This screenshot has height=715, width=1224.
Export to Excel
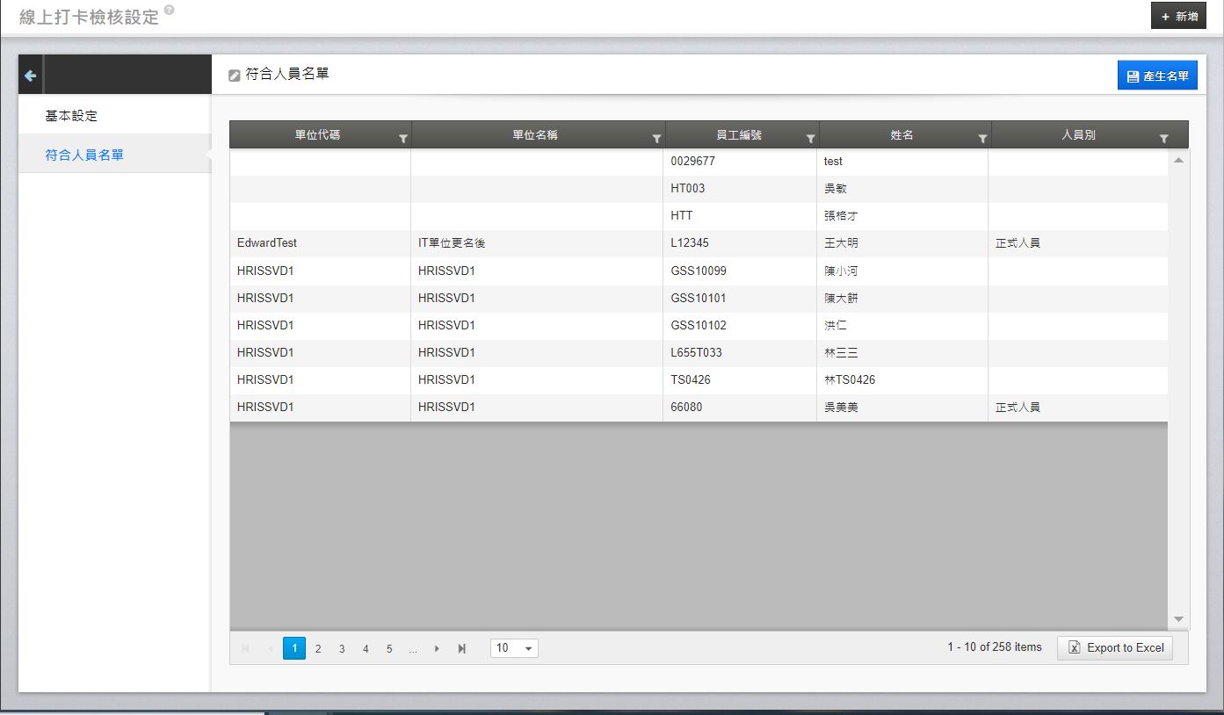(1115, 648)
